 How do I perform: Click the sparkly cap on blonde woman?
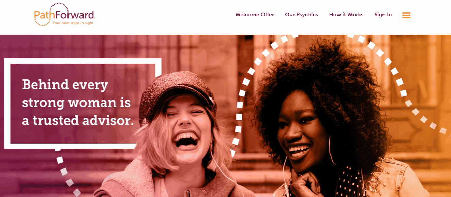click(x=177, y=92)
